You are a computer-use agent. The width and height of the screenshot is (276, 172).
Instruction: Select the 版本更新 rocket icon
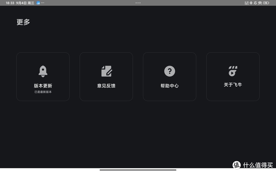pos(43,71)
